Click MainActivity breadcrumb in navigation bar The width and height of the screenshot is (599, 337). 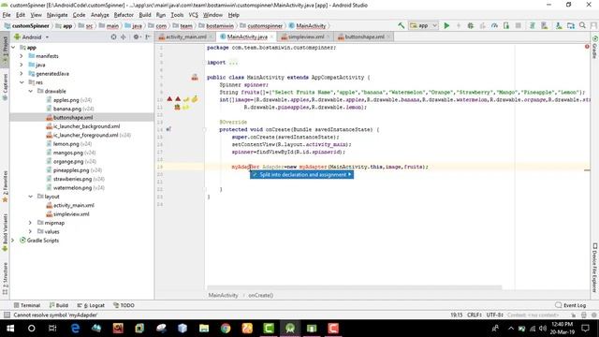pos(308,26)
